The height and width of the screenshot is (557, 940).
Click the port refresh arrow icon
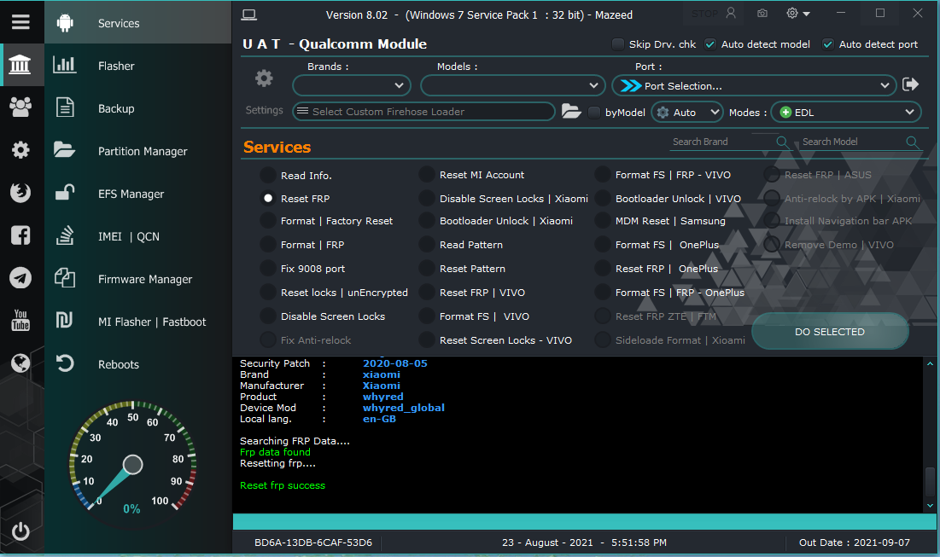tap(911, 84)
